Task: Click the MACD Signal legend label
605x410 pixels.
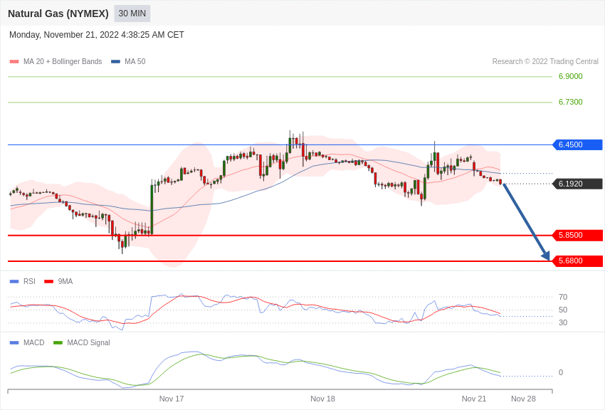Action: tap(88, 342)
